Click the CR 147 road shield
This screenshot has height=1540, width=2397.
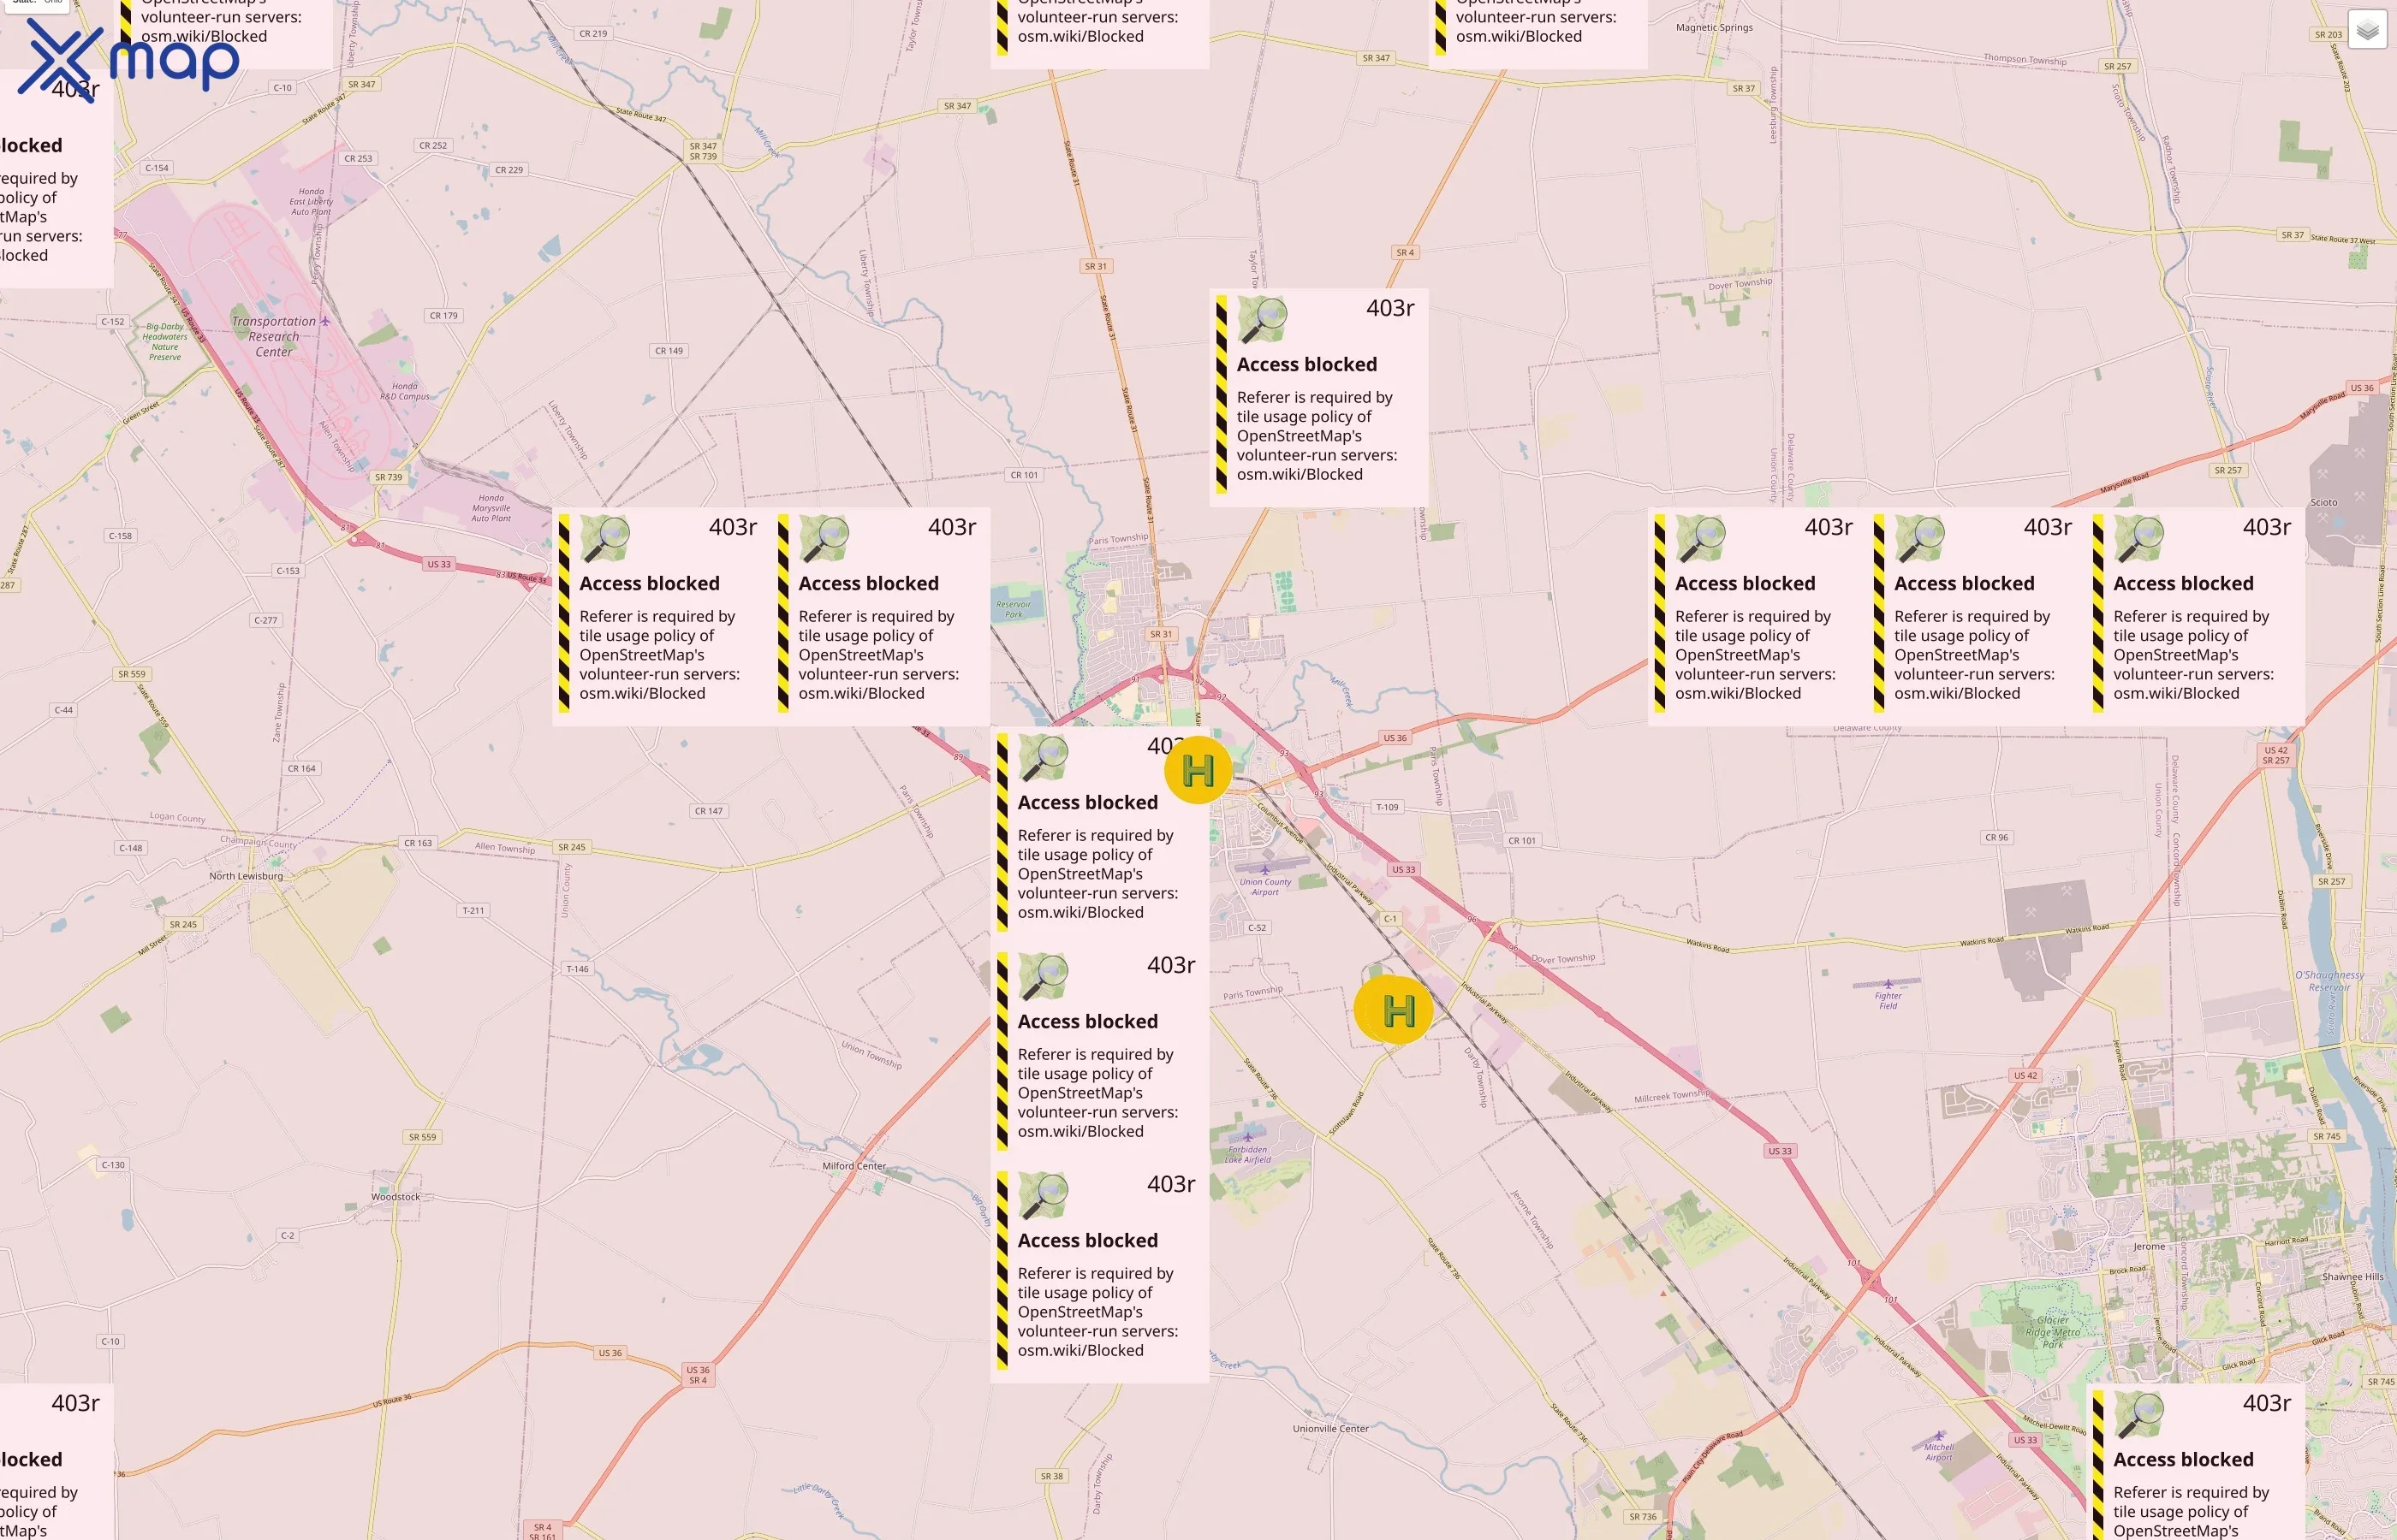(708, 811)
